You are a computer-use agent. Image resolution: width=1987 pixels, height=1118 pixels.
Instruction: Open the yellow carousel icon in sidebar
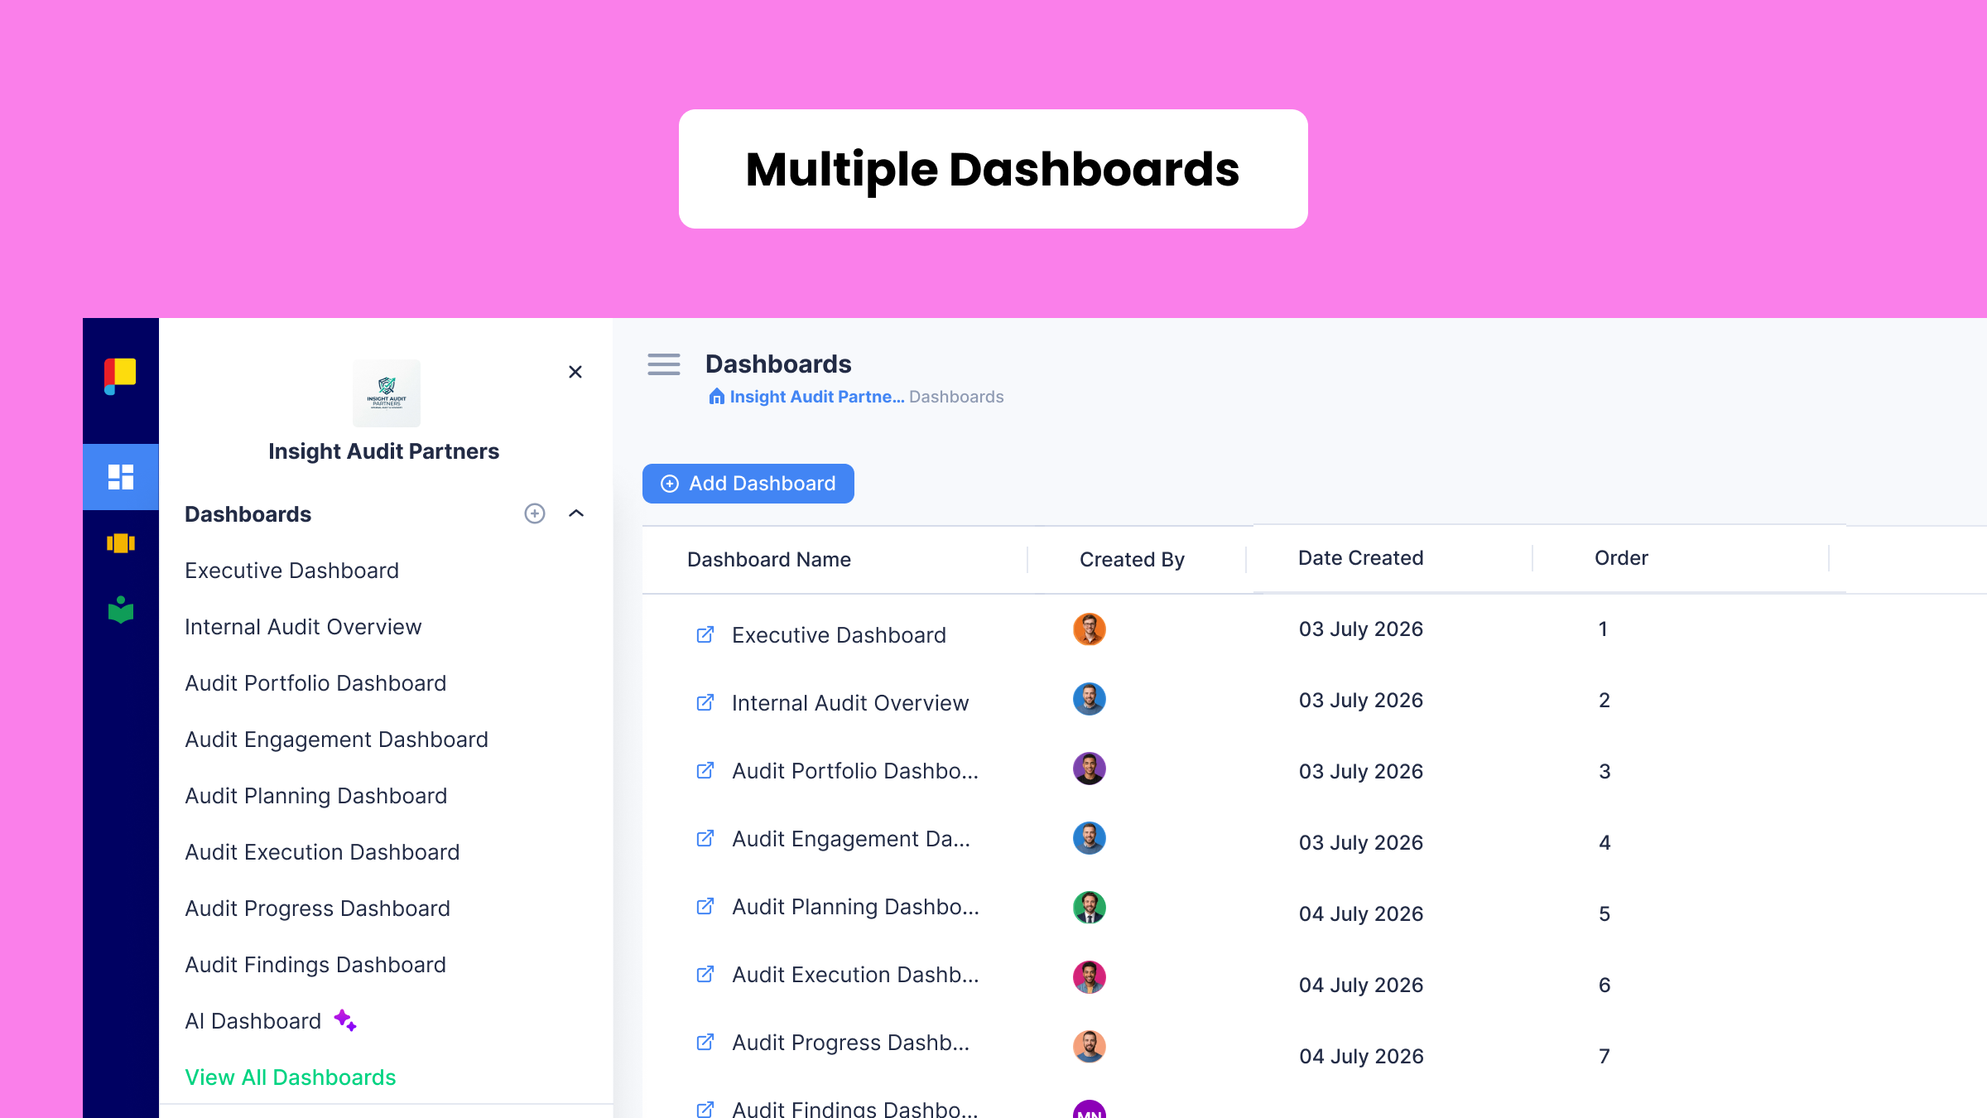click(x=121, y=543)
